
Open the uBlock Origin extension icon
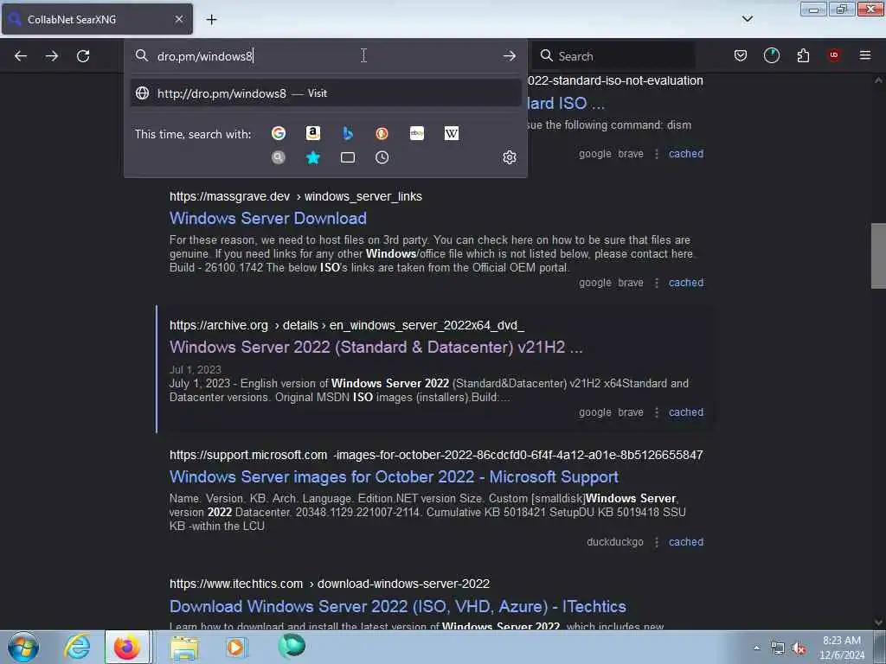[834, 55]
